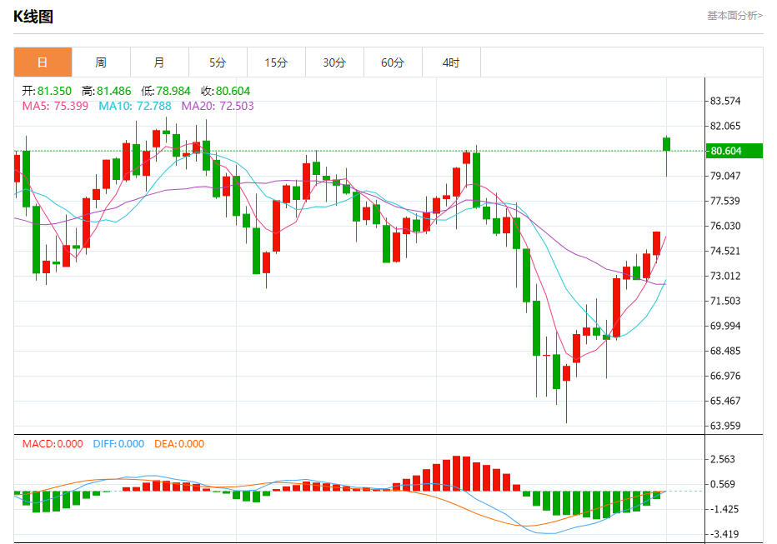The image size is (777, 544).
Task: Click the 73.012 price axis label
Action: pos(725,276)
